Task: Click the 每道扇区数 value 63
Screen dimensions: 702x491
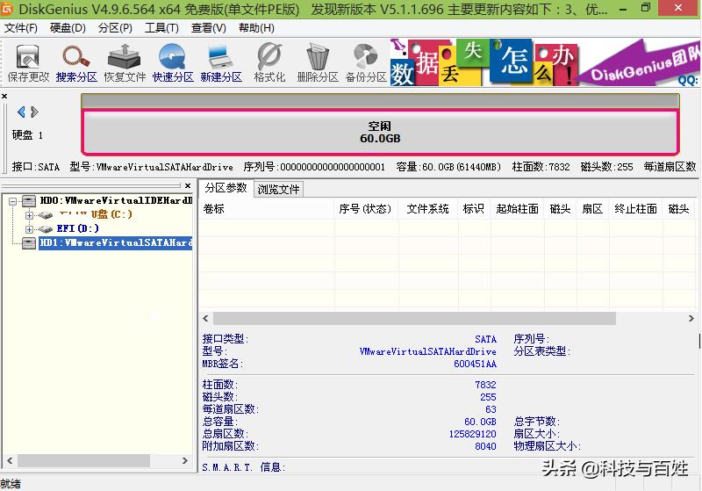Action: click(x=491, y=409)
